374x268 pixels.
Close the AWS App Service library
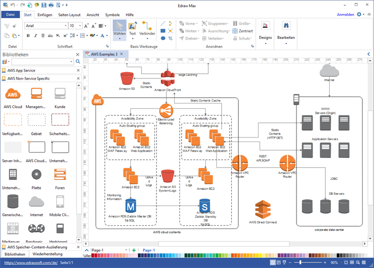pyautogui.click(x=78, y=70)
